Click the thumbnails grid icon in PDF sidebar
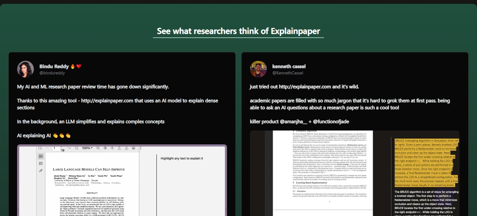Screen dimensions: 477x216 [x=41, y=156]
